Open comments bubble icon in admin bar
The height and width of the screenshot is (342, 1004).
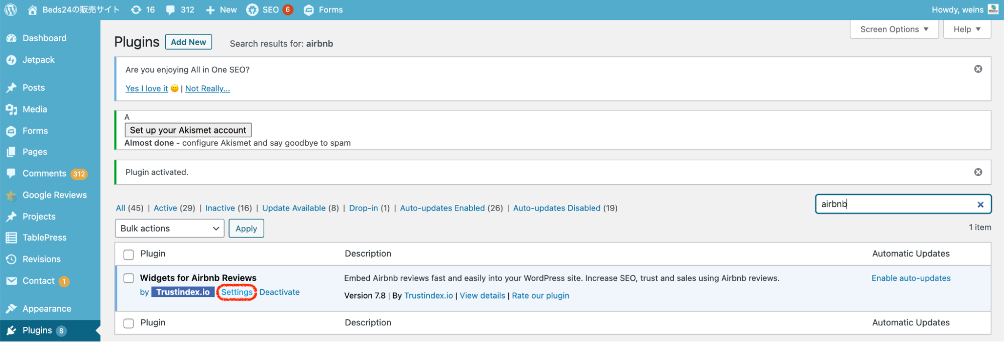(x=171, y=10)
